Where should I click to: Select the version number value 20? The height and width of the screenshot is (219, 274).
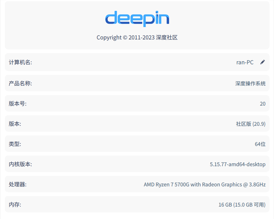coord(263,104)
